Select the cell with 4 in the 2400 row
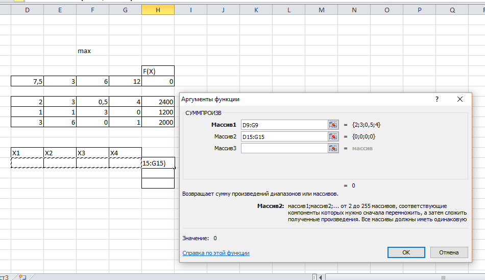The image size is (485, 280). tap(125, 102)
